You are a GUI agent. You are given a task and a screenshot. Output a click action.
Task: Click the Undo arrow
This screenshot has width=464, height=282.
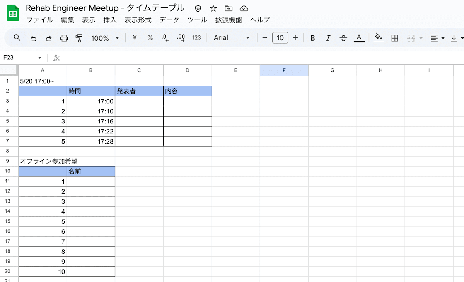pyautogui.click(x=33, y=38)
